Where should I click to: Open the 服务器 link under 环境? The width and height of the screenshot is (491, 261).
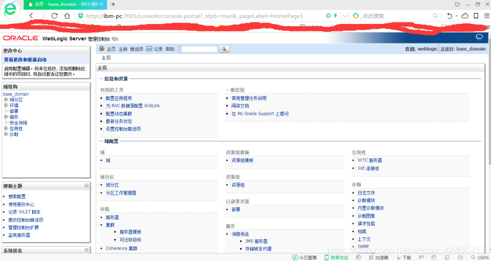click(x=113, y=217)
